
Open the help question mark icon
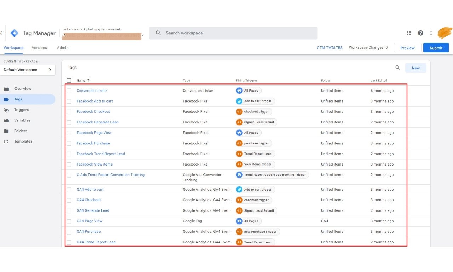click(x=420, y=33)
